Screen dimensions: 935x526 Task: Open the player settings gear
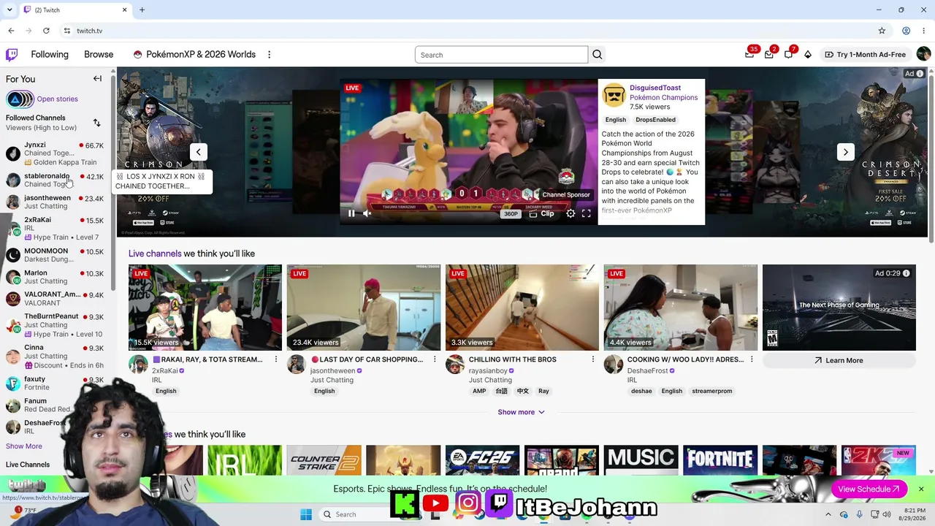click(570, 213)
